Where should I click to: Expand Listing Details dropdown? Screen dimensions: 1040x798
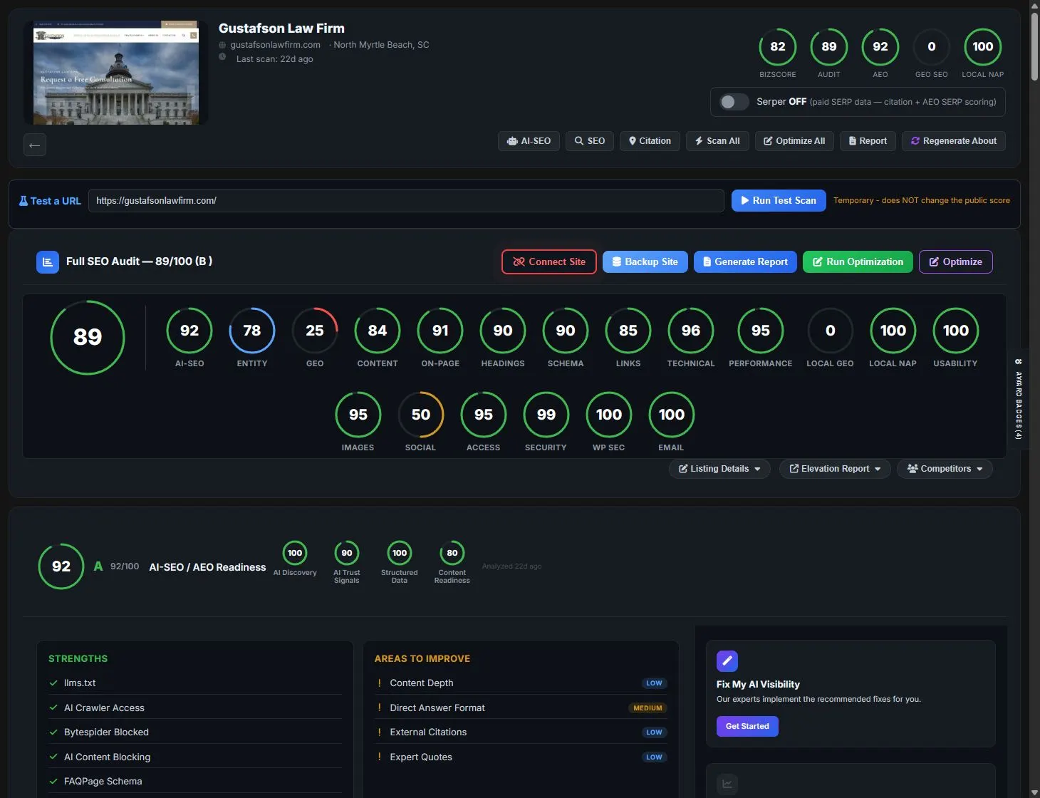[719, 469]
